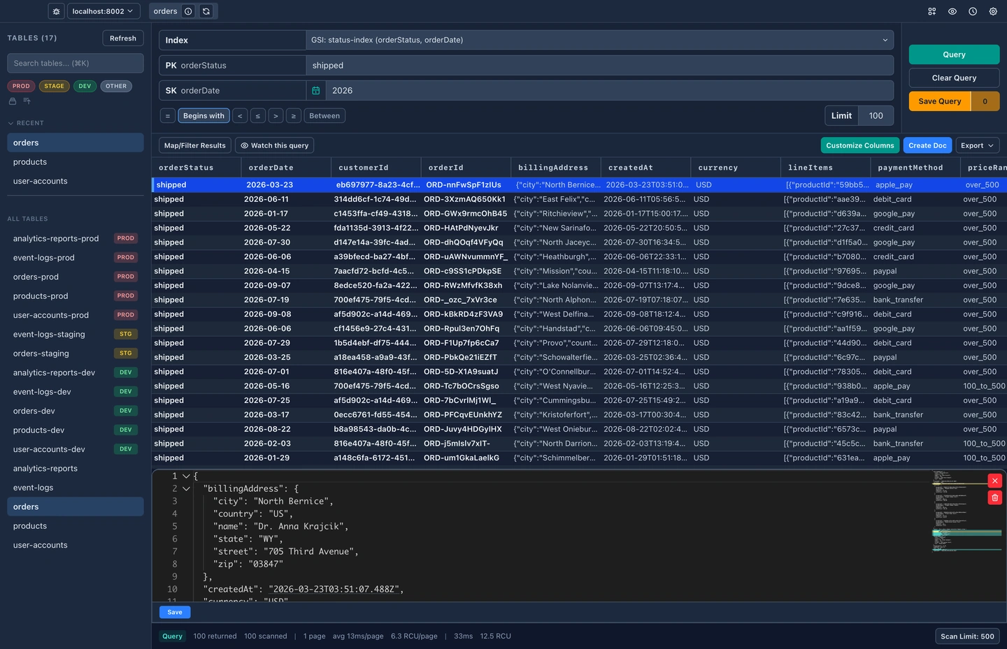Select the greater-than operator button

(276, 116)
